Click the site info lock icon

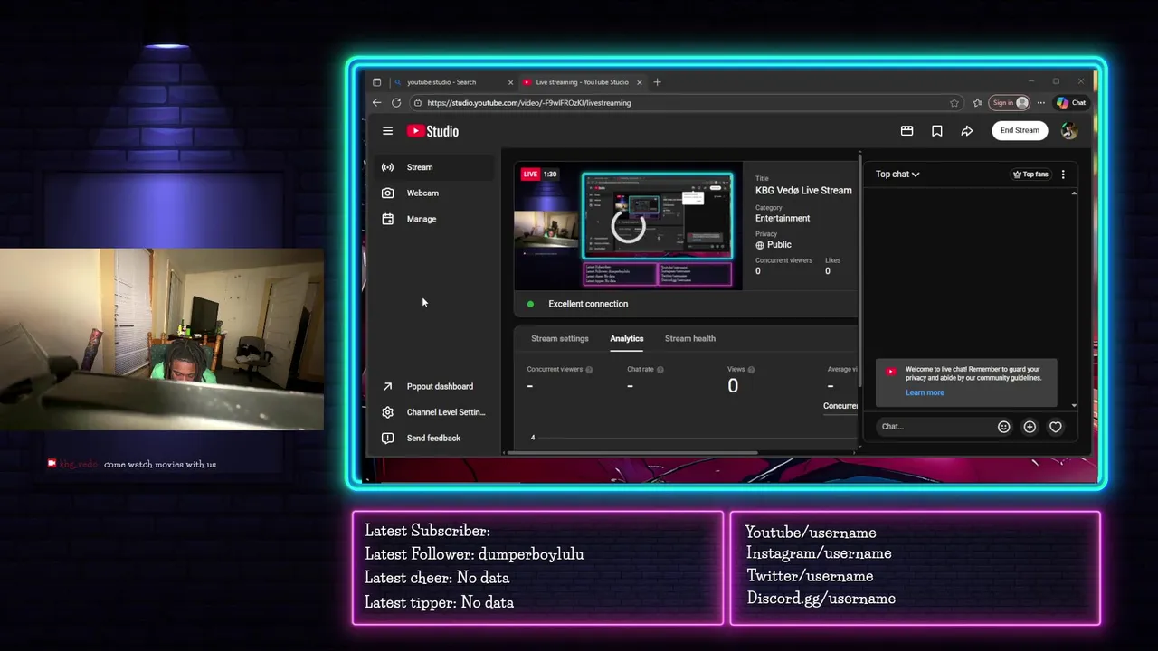pyautogui.click(x=417, y=102)
